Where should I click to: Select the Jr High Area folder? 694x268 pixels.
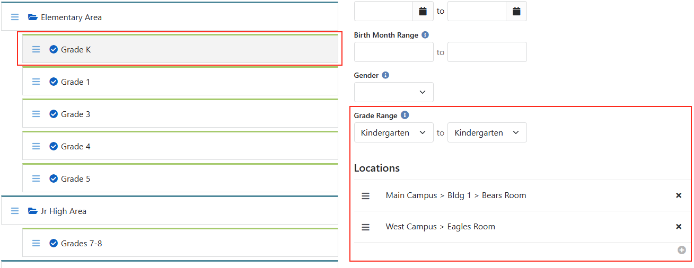(x=64, y=211)
